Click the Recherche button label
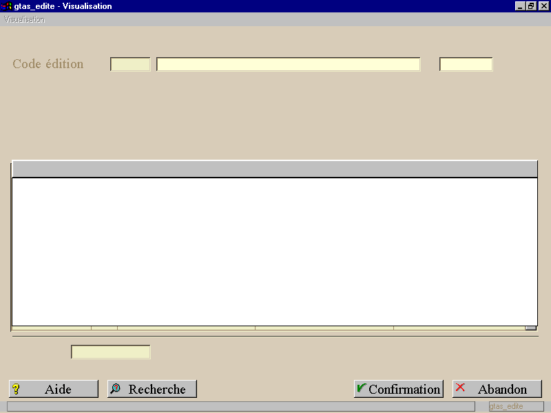Screen dimensions: 551x413 point(157,389)
